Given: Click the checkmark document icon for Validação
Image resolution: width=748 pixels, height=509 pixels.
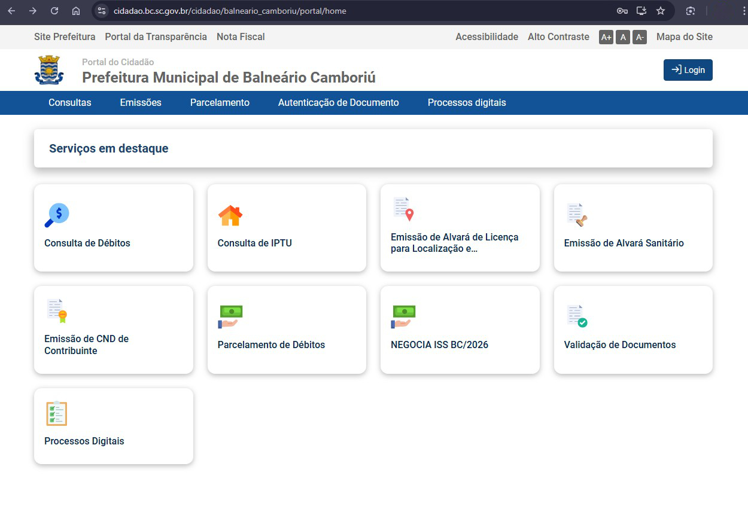Looking at the screenshot, I should 577,316.
